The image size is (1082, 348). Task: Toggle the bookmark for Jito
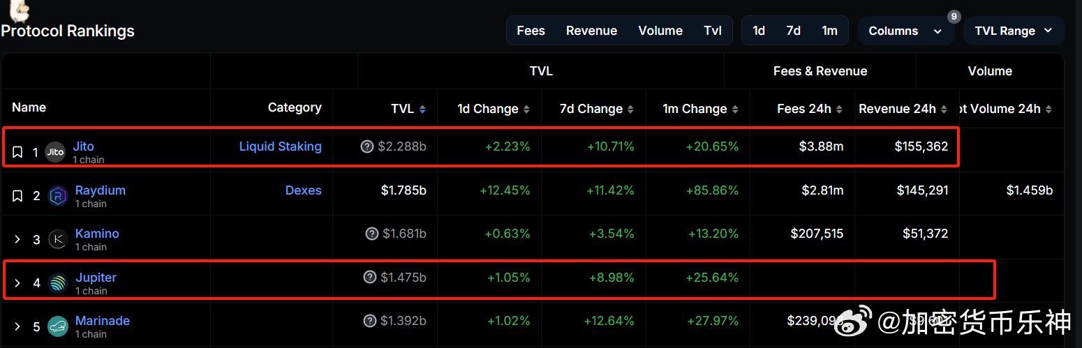17,152
